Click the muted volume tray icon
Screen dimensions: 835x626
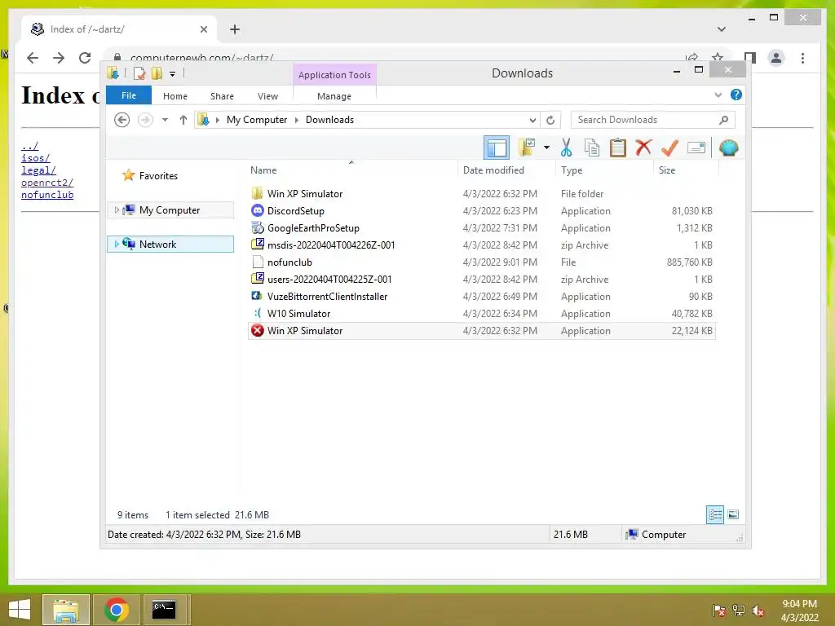(758, 611)
